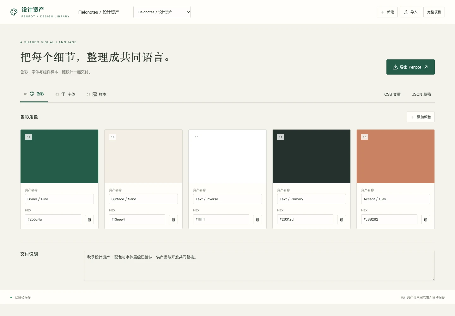This screenshot has height=316, width=455.
Task: Open the Fieldnotes / 设计资产 project dropdown
Action: (x=162, y=12)
